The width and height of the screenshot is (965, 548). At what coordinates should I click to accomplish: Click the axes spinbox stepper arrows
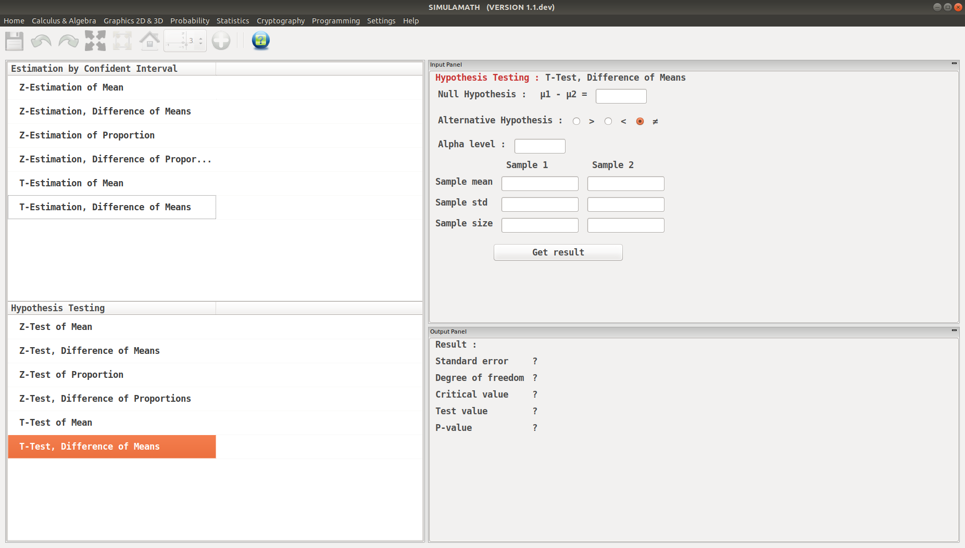201,41
